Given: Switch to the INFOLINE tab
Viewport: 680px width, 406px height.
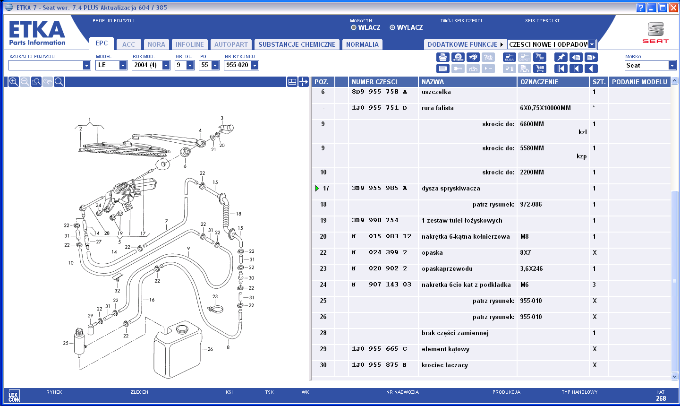Looking at the screenshot, I should [190, 44].
